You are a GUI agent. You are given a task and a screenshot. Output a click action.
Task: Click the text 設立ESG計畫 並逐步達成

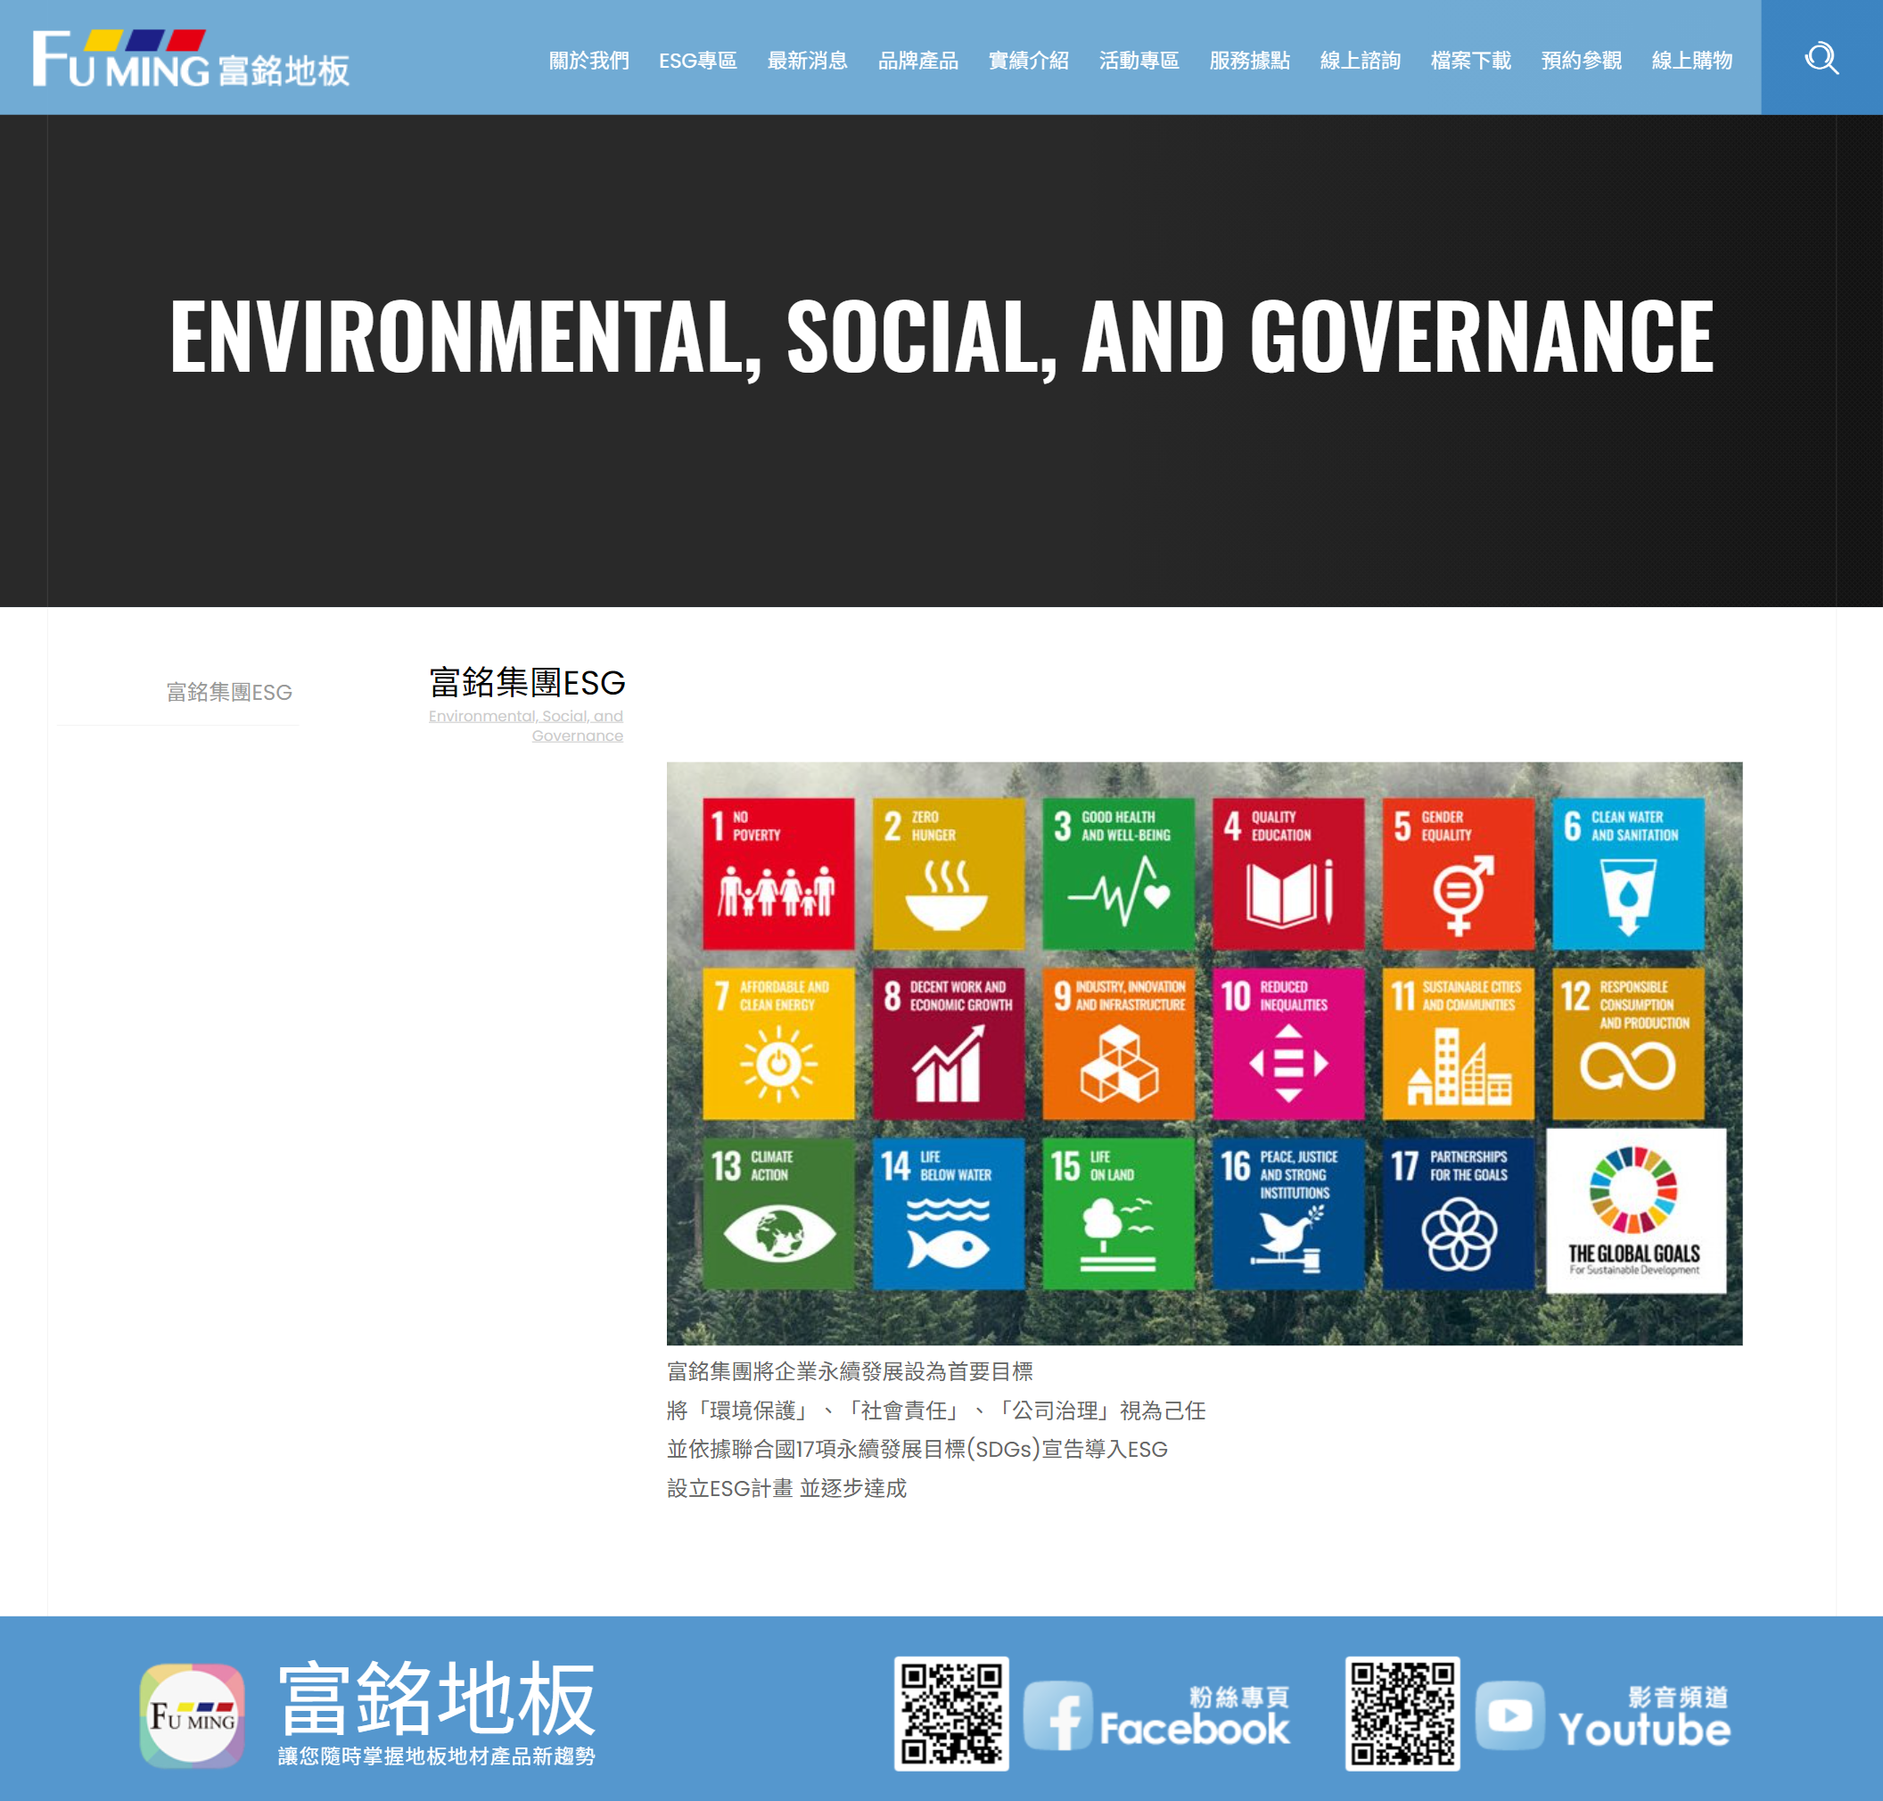(786, 1489)
